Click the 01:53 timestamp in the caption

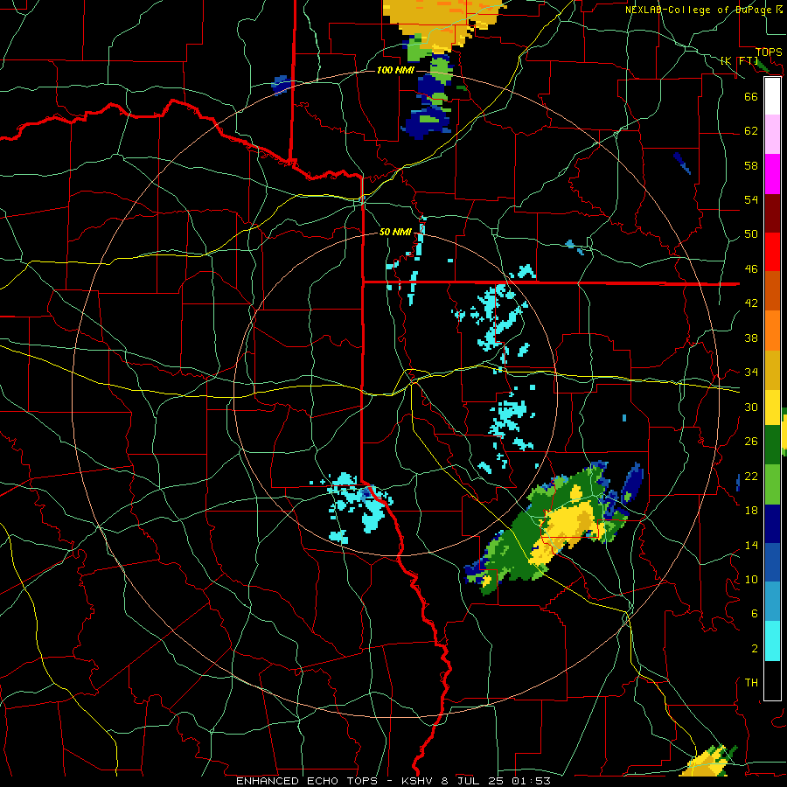pos(531,781)
